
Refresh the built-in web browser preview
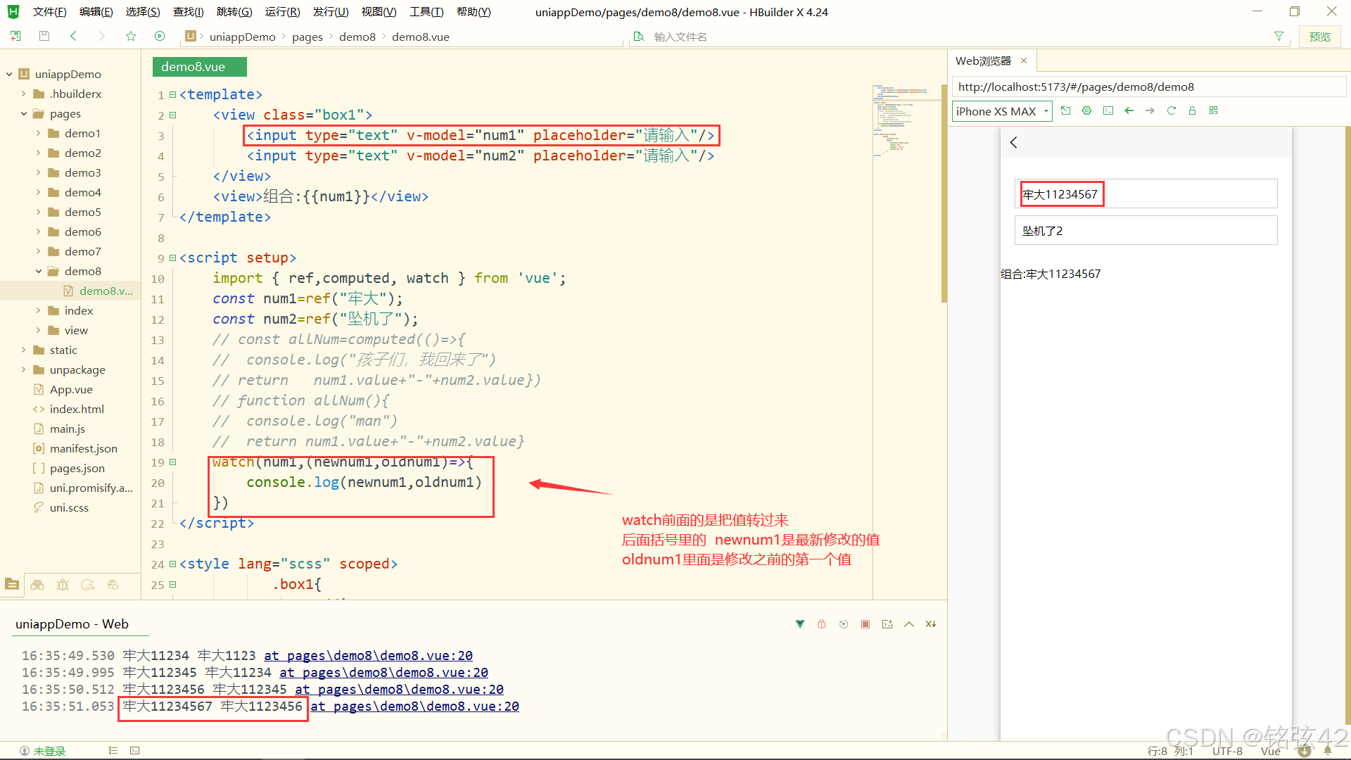[x=1172, y=111]
